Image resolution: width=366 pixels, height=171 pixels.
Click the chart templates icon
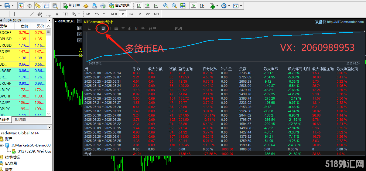236,5
